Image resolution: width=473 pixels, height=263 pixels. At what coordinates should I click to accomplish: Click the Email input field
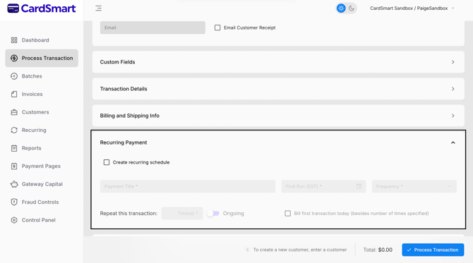tap(152, 27)
